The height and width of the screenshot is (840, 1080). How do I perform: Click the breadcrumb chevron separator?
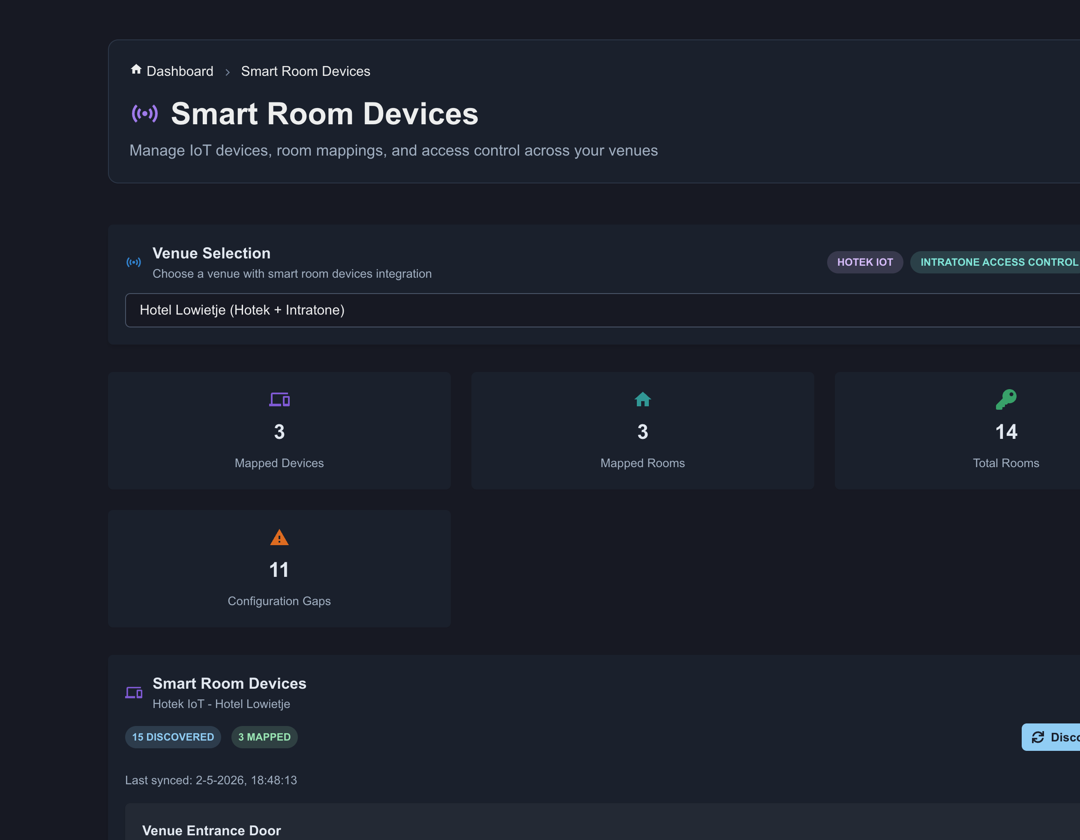pos(228,72)
